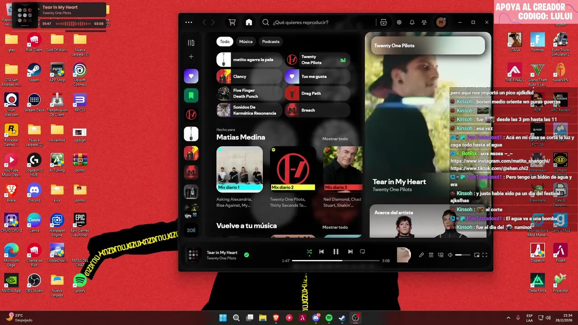Screen dimensions: 578x325
Task: Open the 'Mix diario 2' card
Action: pyautogui.click(x=293, y=177)
